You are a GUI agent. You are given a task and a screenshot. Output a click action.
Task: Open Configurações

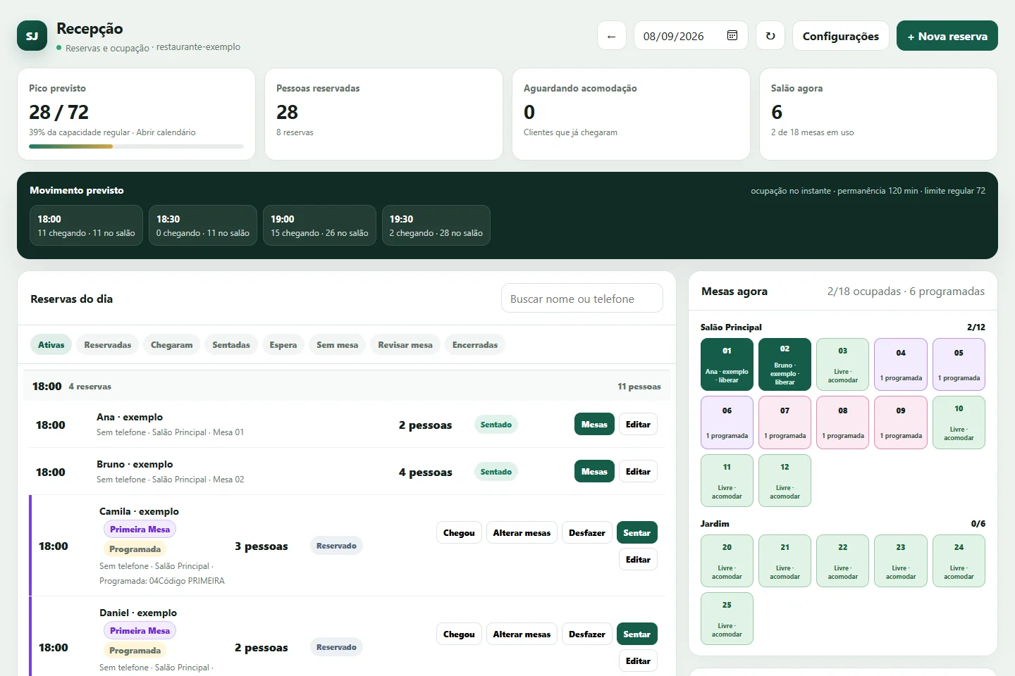pos(841,36)
